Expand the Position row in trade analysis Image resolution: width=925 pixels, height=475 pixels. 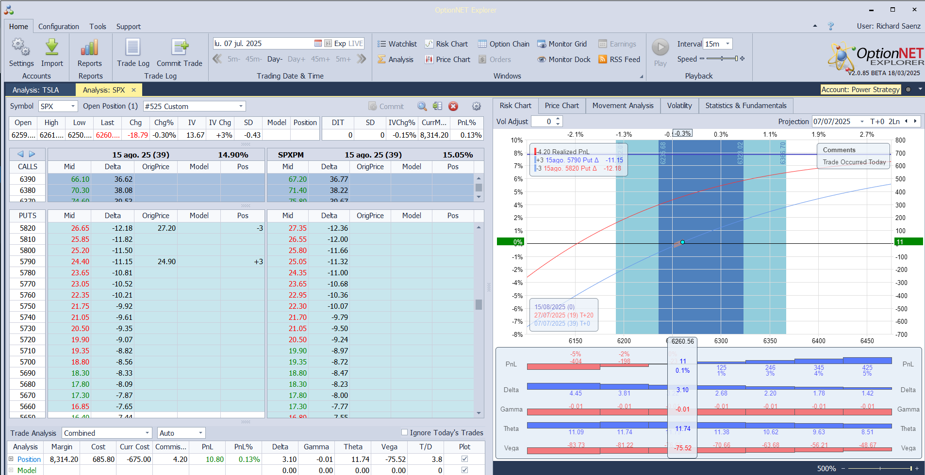tap(11, 459)
